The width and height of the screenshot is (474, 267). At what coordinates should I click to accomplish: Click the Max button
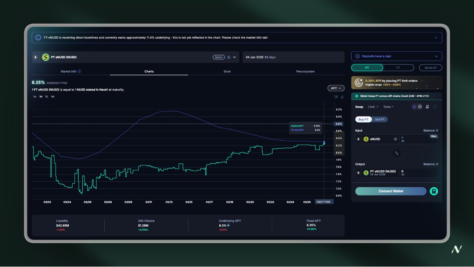pyautogui.click(x=434, y=136)
